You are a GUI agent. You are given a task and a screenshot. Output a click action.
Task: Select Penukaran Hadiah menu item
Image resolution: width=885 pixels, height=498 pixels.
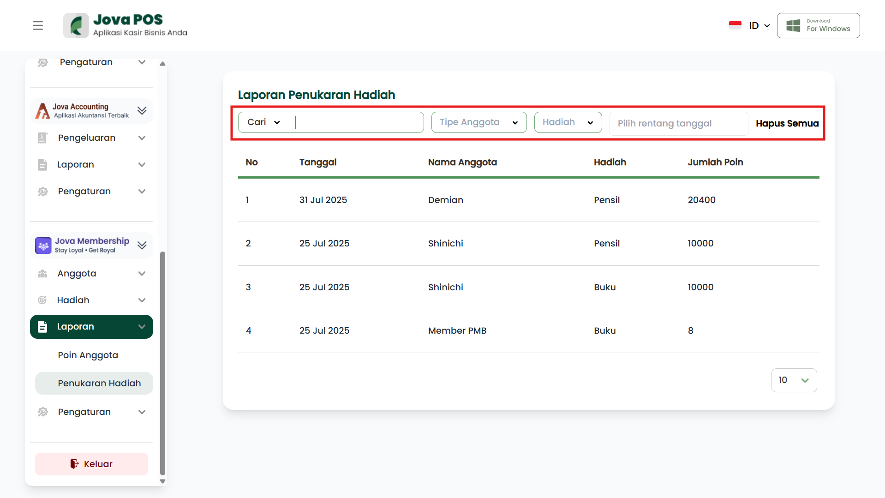click(99, 384)
